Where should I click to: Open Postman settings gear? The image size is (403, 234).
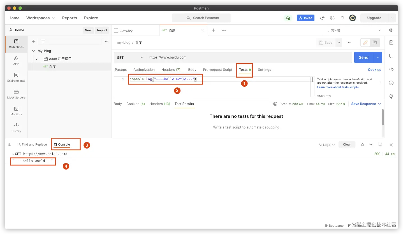click(x=332, y=18)
